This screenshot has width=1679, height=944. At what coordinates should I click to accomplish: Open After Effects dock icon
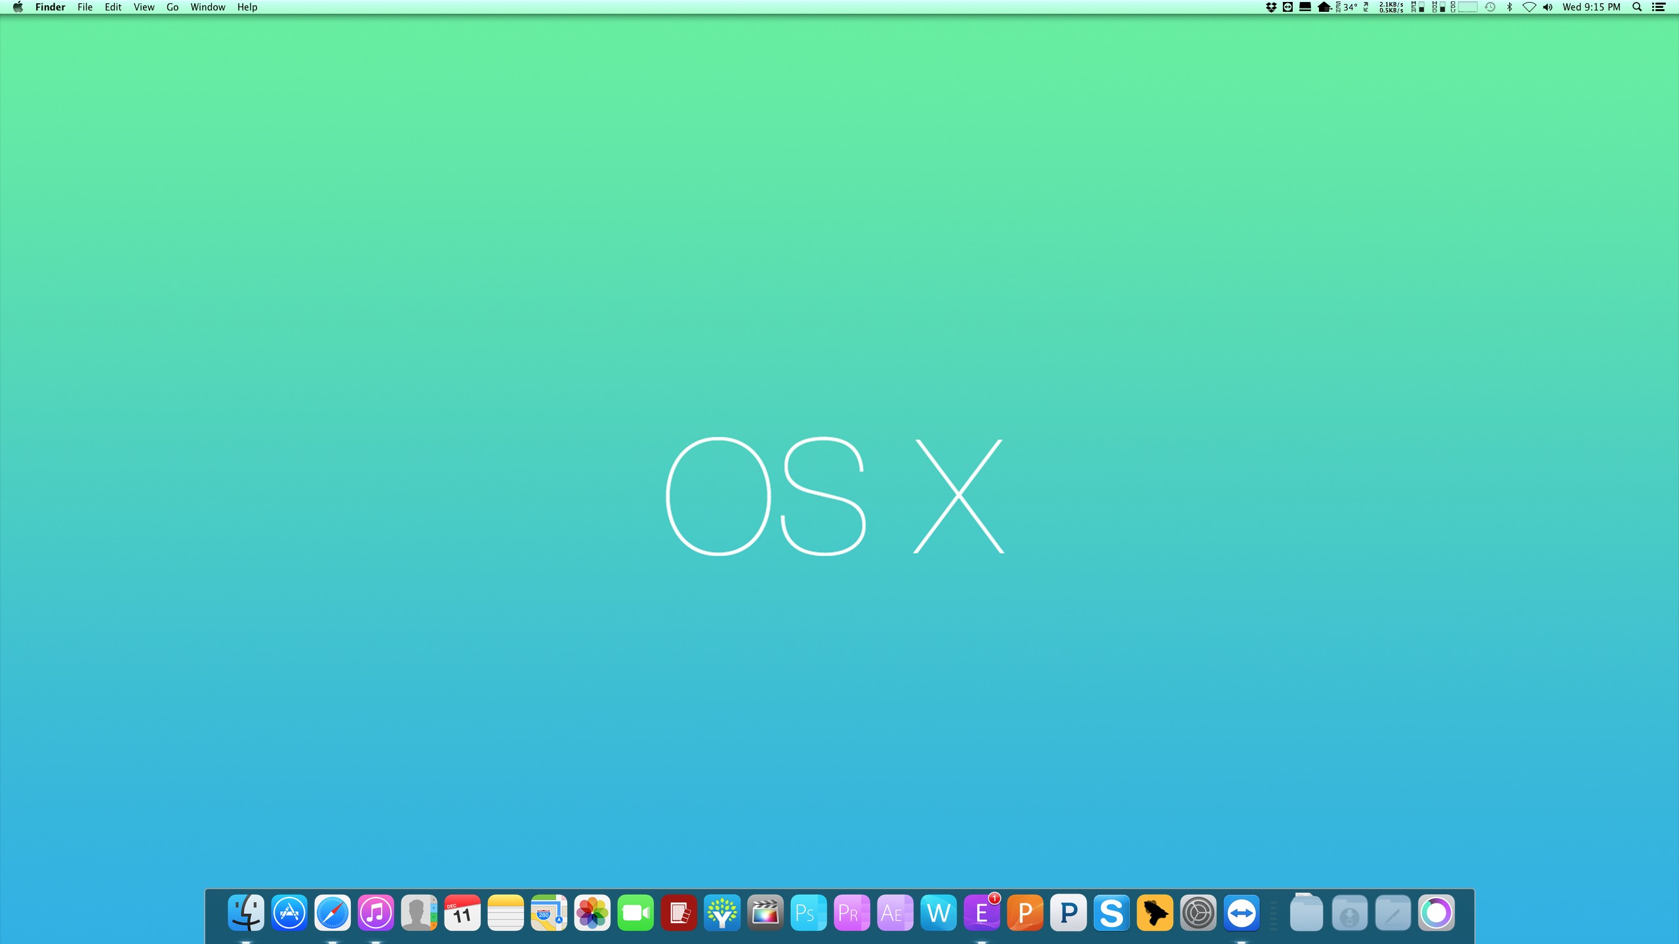(x=895, y=913)
